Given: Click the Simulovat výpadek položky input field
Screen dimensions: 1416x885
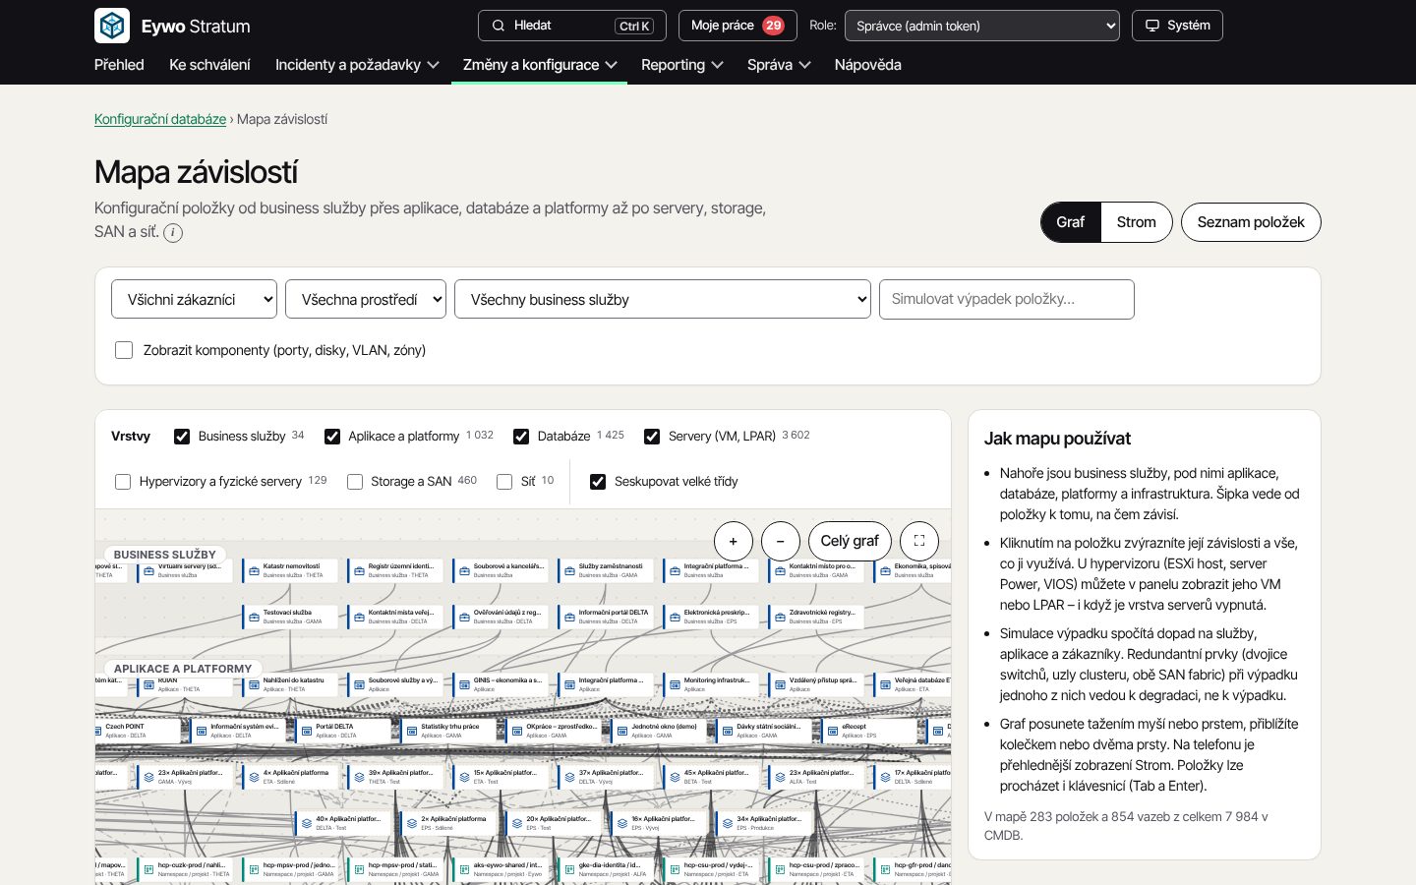Looking at the screenshot, I should click(1007, 300).
